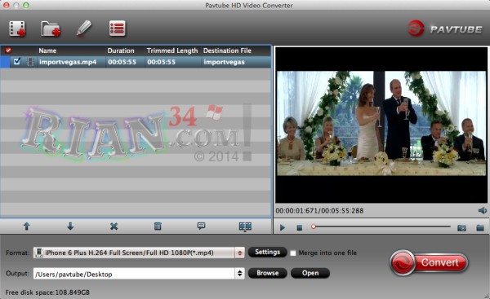Screen dimensions: 490x299
Task: Click the Trimmed Length column header
Action: [x=172, y=51]
